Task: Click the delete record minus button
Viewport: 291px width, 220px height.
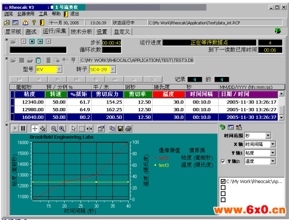Action: point(115,80)
